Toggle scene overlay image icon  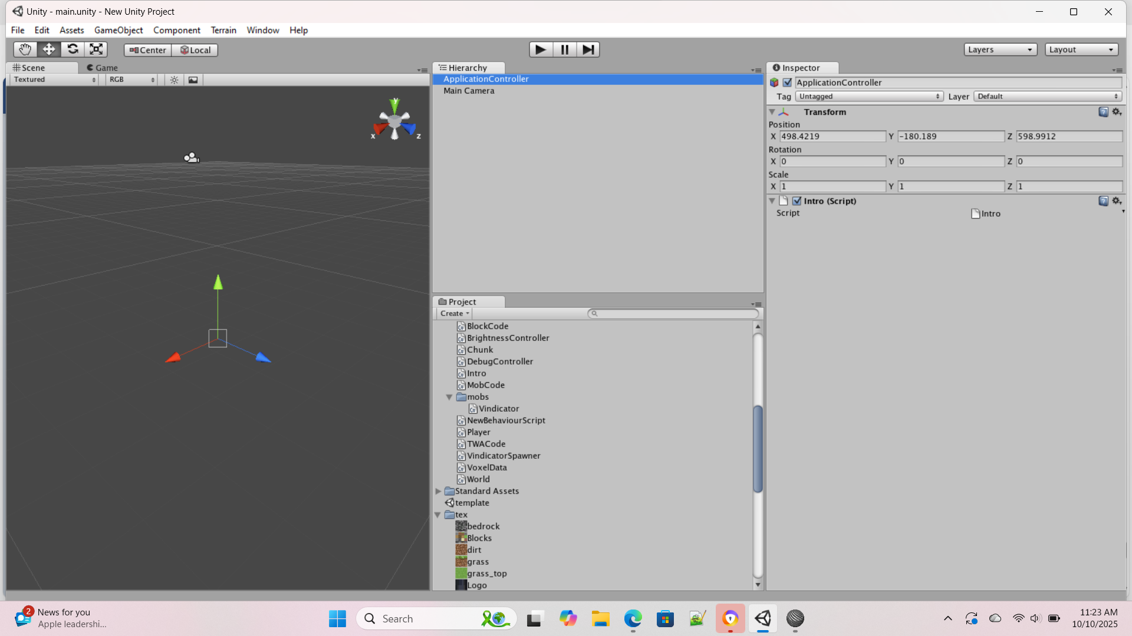pyautogui.click(x=193, y=79)
